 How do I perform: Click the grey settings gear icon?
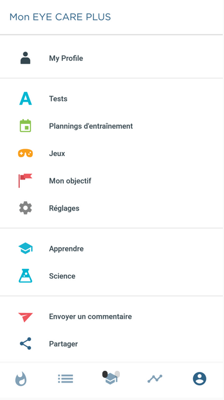click(x=26, y=208)
